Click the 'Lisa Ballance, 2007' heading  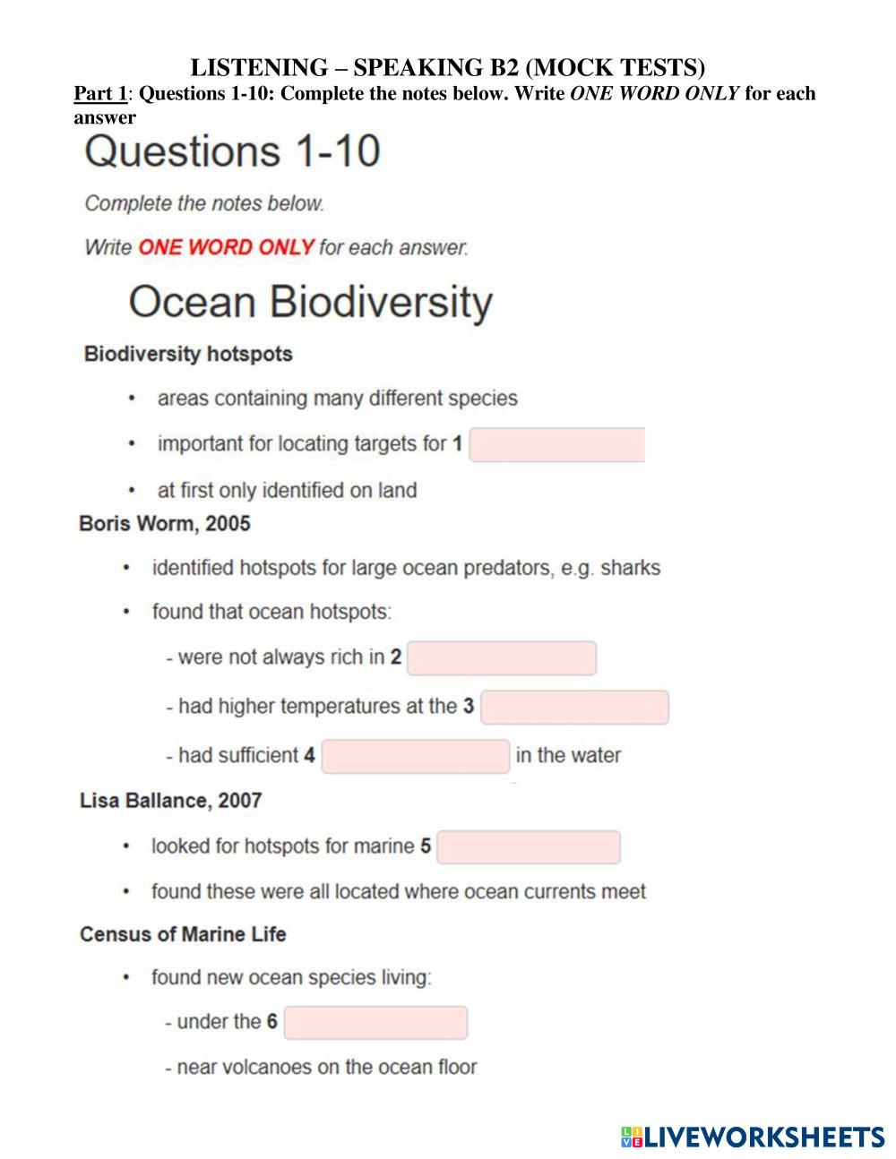point(170,800)
